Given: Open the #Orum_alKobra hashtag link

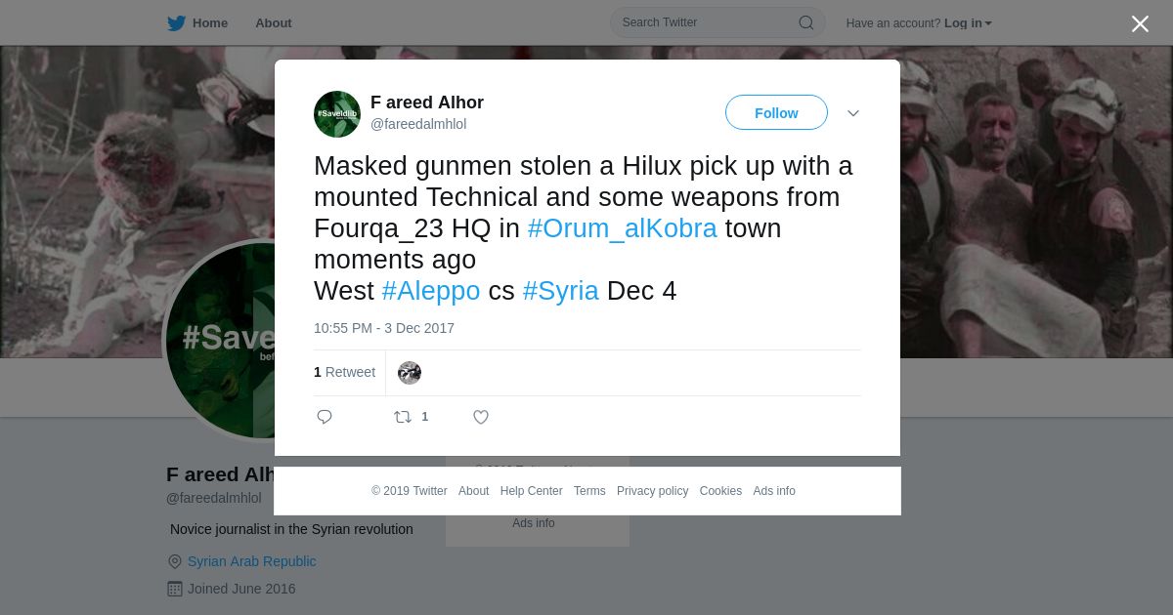Looking at the screenshot, I should coord(623,228).
